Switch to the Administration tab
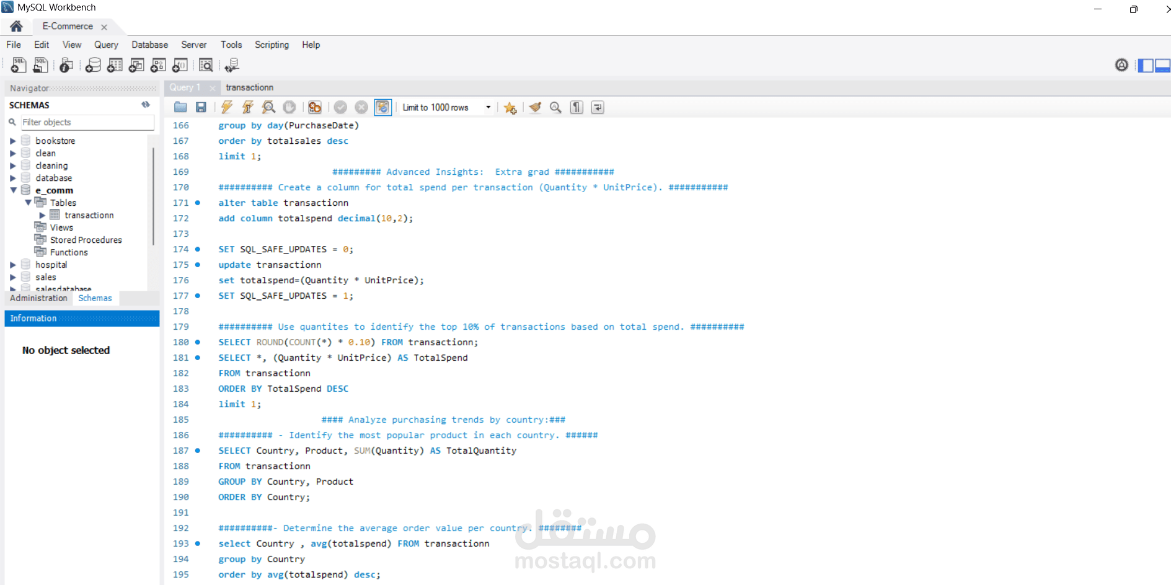The height and width of the screenshot is (585, 1171). pos(38,298)
